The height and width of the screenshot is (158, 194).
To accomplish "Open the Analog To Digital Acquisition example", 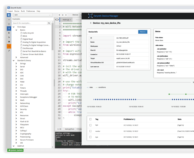I will click(x=34, y=42).
